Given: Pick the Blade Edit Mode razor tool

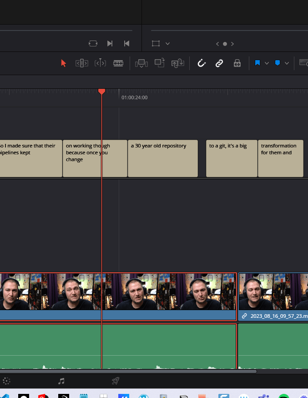Looking at the screenshot, I should tap(118, 63).
